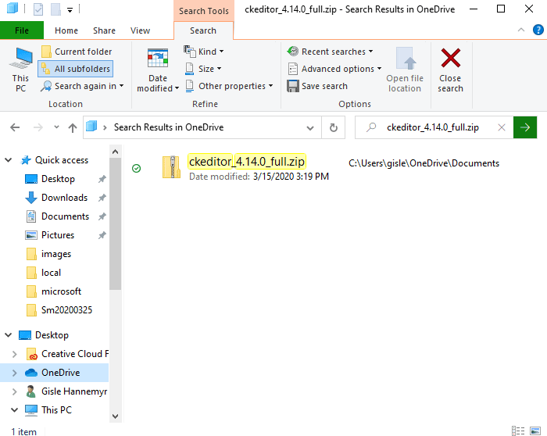Click the Properties quick access icon
The image size is (547, 436).
(38, 9)
